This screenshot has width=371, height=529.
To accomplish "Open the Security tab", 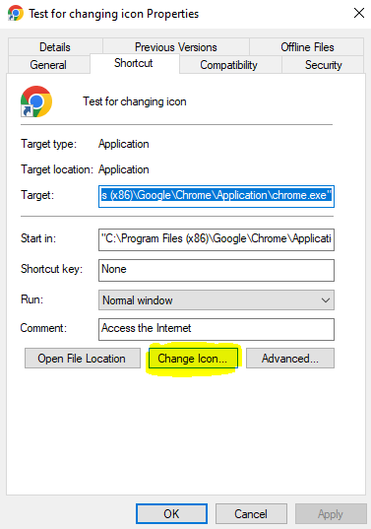I will 323,65.
